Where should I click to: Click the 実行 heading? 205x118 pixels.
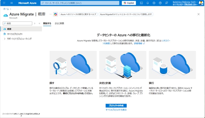[151, 83]
